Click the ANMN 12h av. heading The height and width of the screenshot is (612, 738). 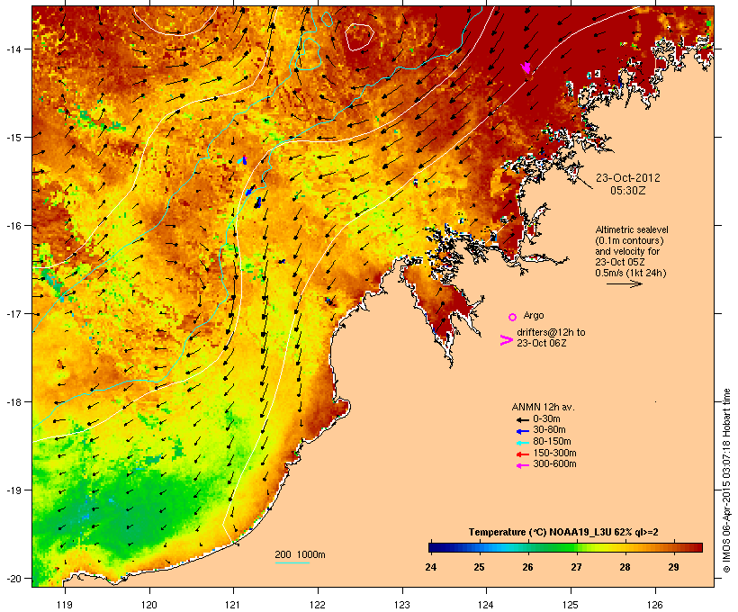click(543, 407)
